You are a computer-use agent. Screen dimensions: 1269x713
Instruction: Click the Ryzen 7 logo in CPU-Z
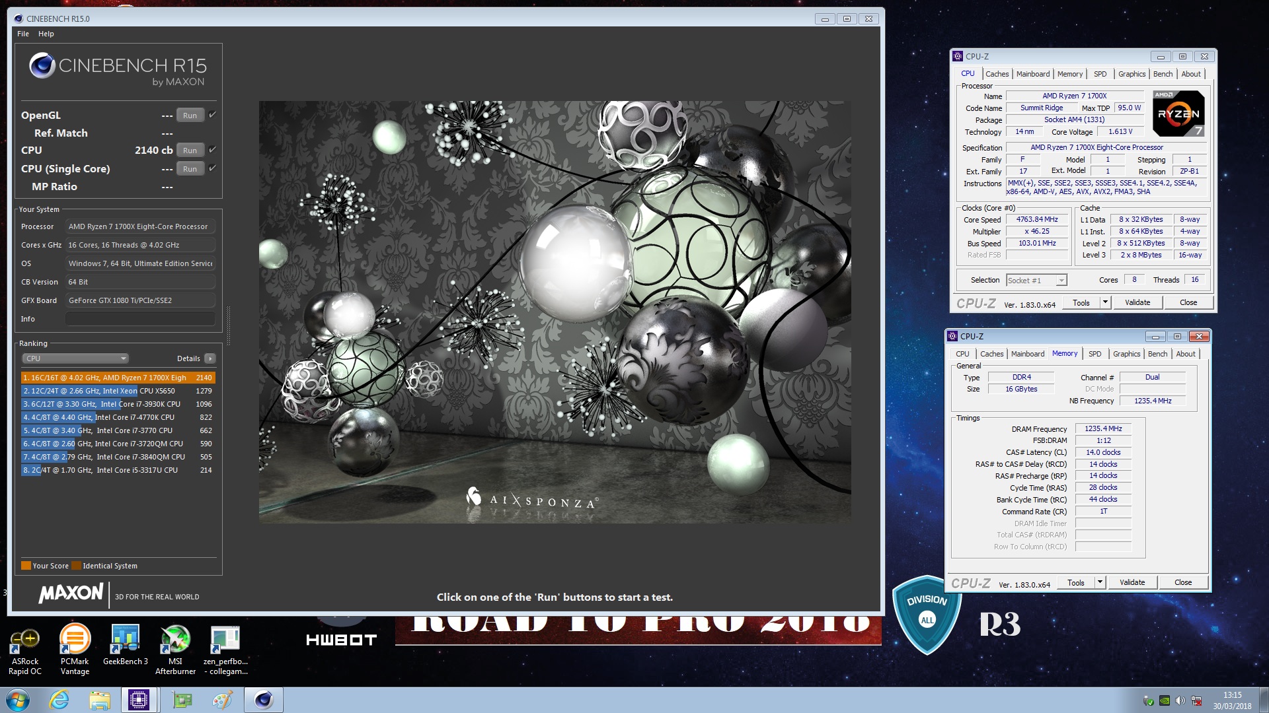tap(1178, 114)
